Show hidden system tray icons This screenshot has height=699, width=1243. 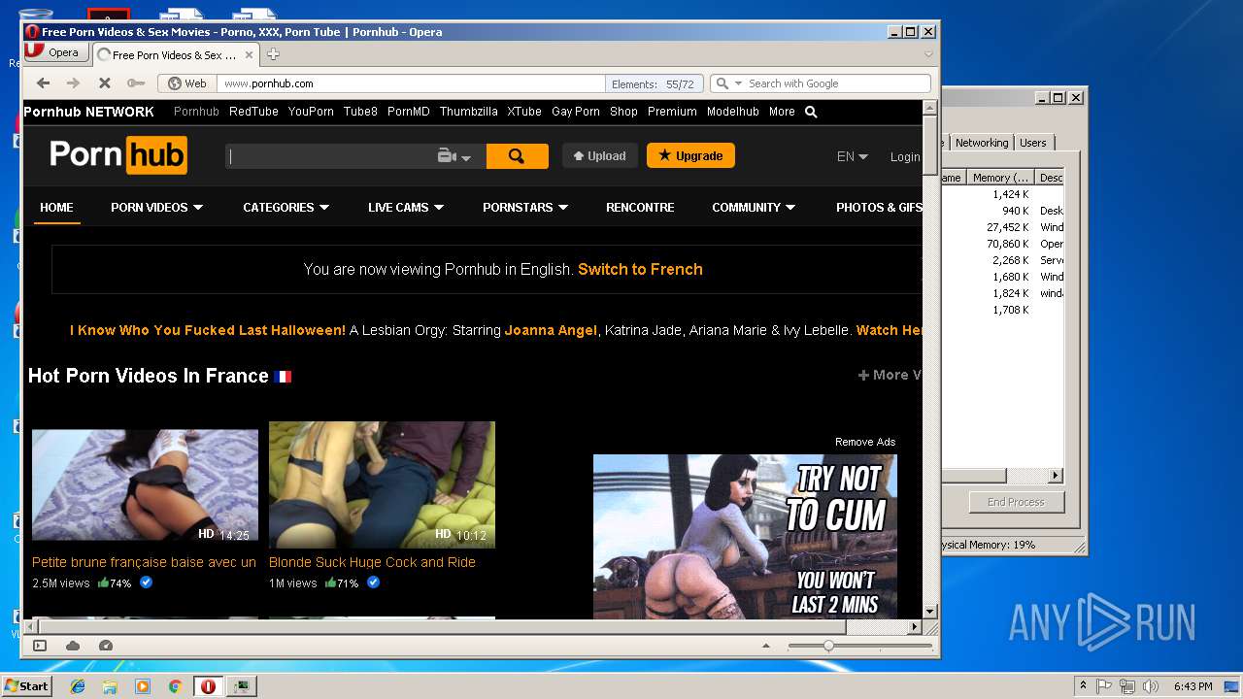pyautogui.click(x=1083, y=686)
